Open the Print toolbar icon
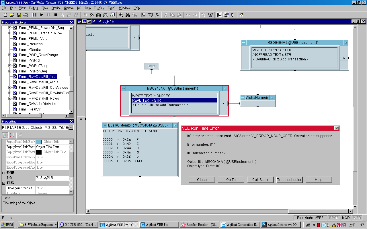The width and height of the screenshot is (367, 229). [26, 15]
